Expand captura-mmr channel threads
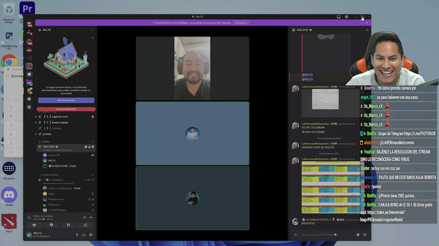Viewport: 439px width, 246px height. [36, 117]
